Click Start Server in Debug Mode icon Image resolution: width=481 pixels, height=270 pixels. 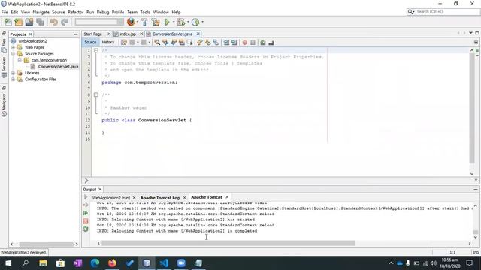(86, 205)
